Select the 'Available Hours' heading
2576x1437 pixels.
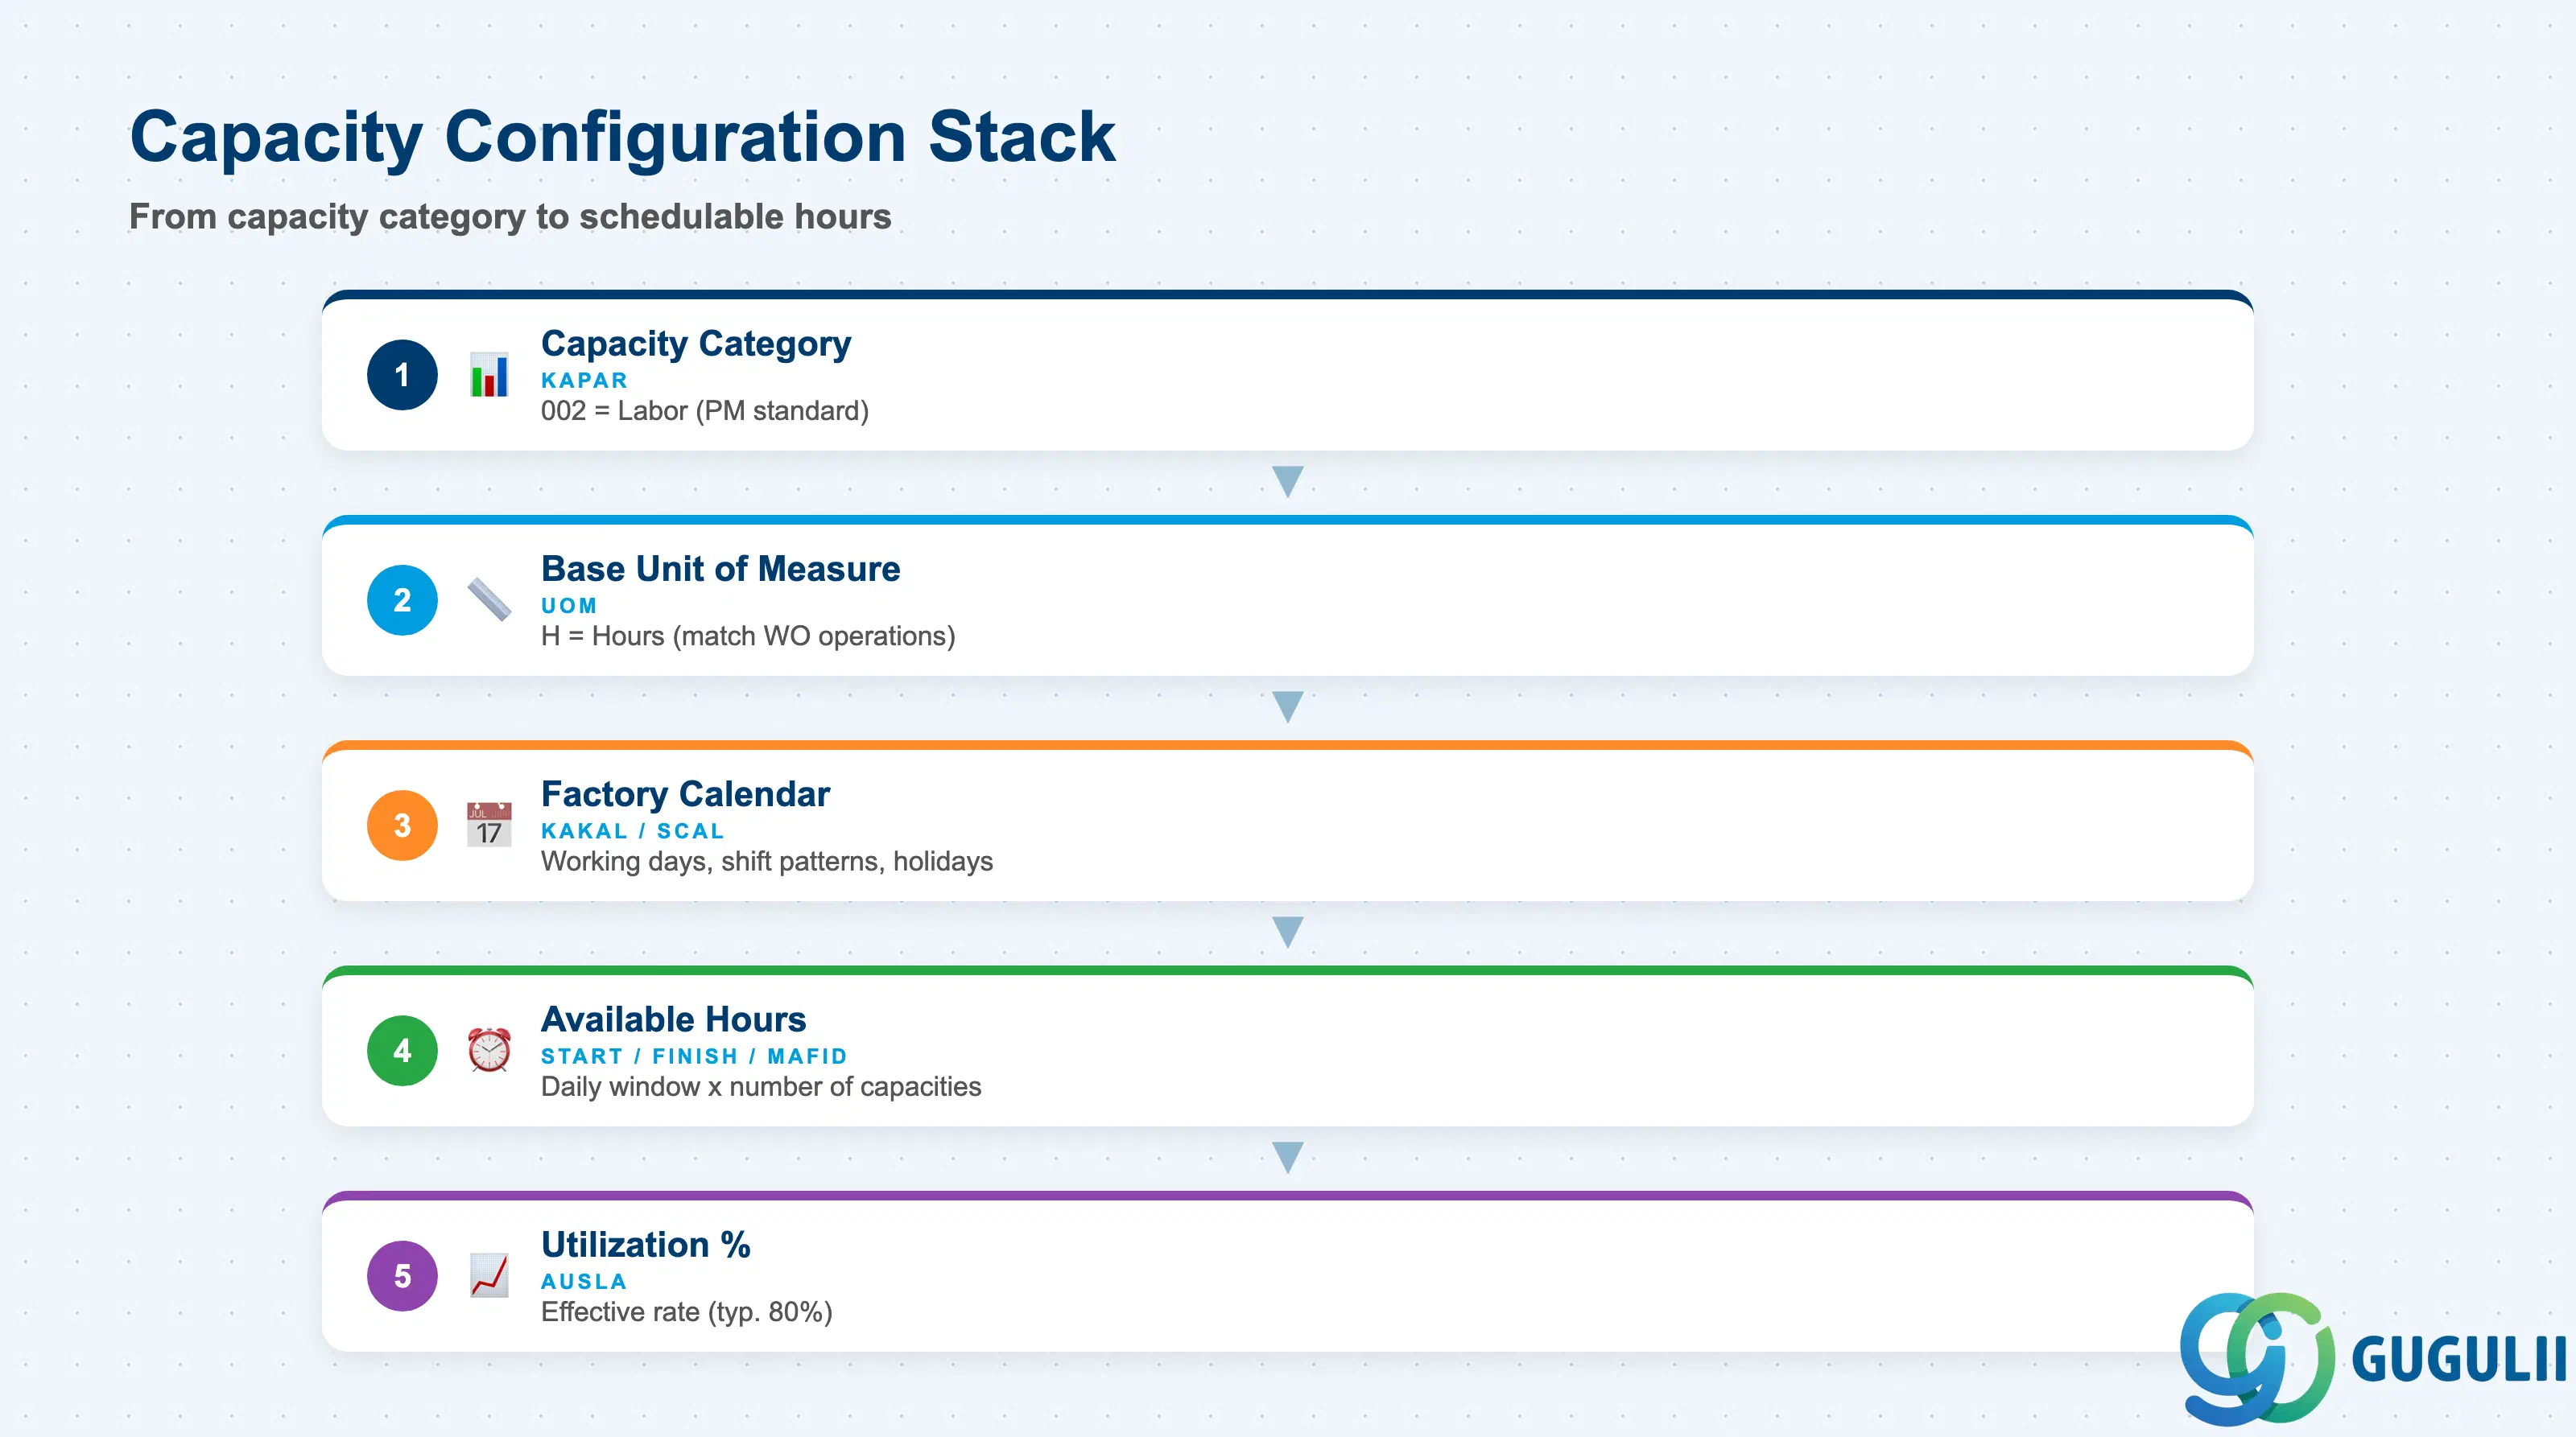point(673,1019)
